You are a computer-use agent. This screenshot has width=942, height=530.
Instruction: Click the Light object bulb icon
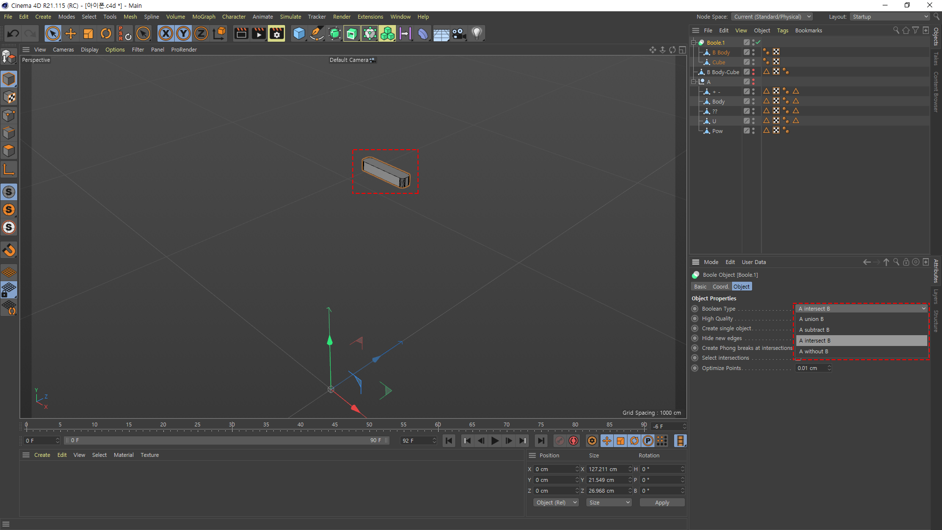pos(476,33)
